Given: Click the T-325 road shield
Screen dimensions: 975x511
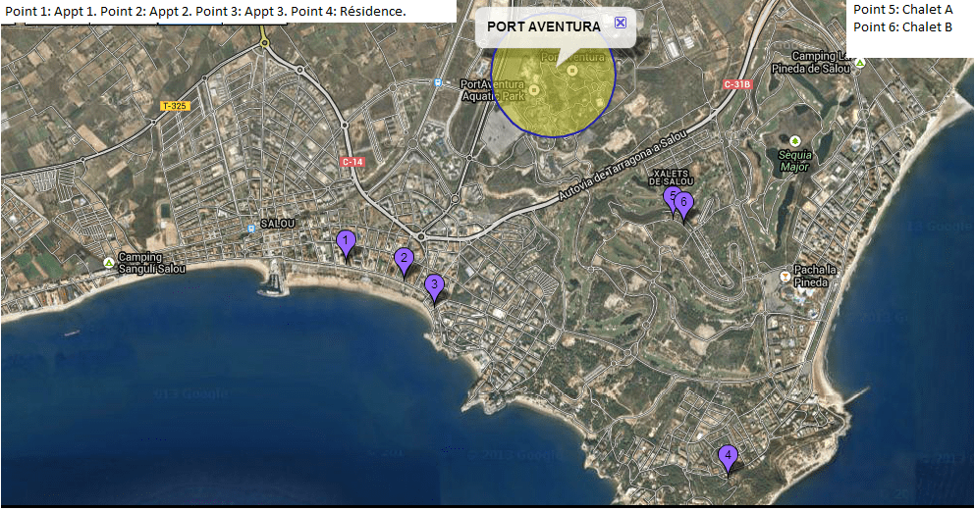Looking at the screenshot, I should pos(175,105).
